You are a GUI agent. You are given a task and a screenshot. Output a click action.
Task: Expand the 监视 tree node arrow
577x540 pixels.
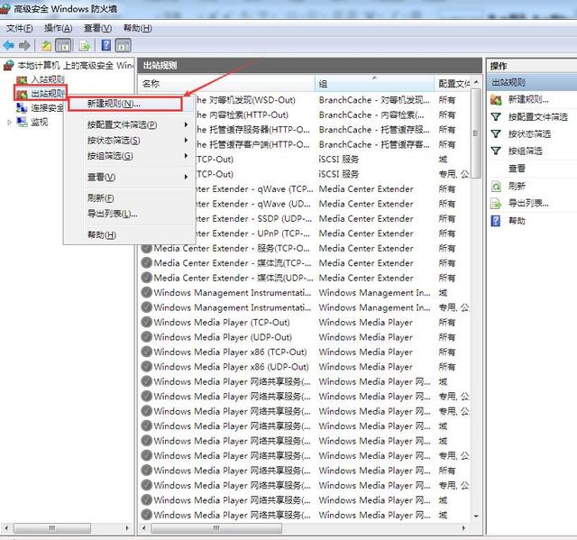(10, 122)
